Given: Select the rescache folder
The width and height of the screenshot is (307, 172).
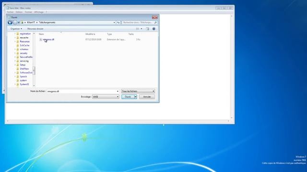Looking at the screenshot, I should click(24, 38).
